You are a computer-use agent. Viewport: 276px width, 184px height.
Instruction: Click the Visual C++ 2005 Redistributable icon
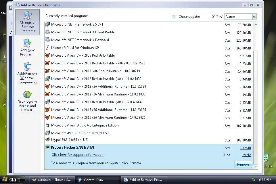(x=47, y=55)
